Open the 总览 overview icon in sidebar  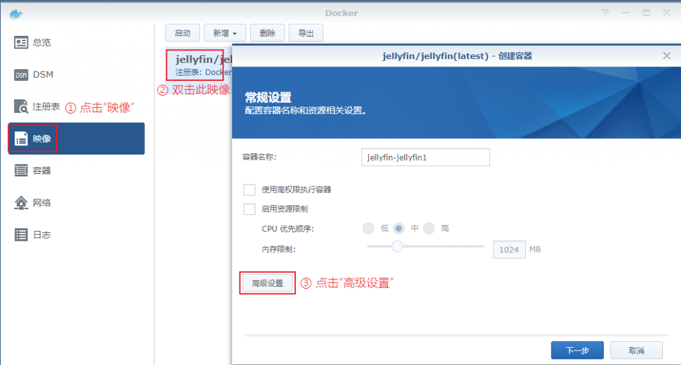pyautogui.click(x=21, y=42)
